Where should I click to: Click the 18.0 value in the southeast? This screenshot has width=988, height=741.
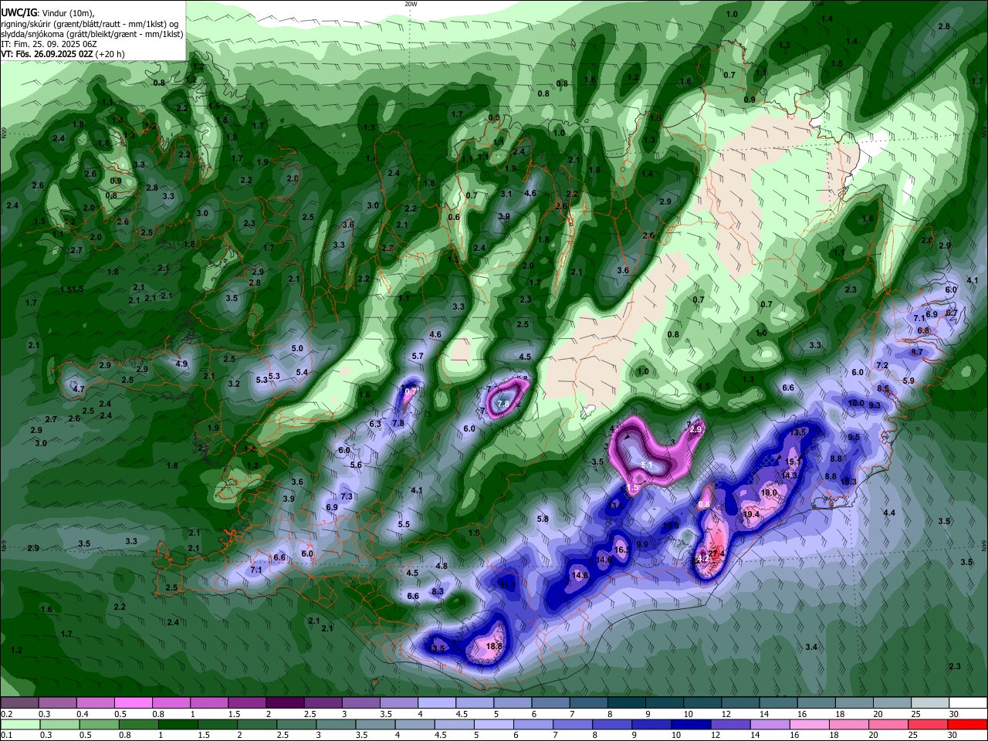point(769,492)
